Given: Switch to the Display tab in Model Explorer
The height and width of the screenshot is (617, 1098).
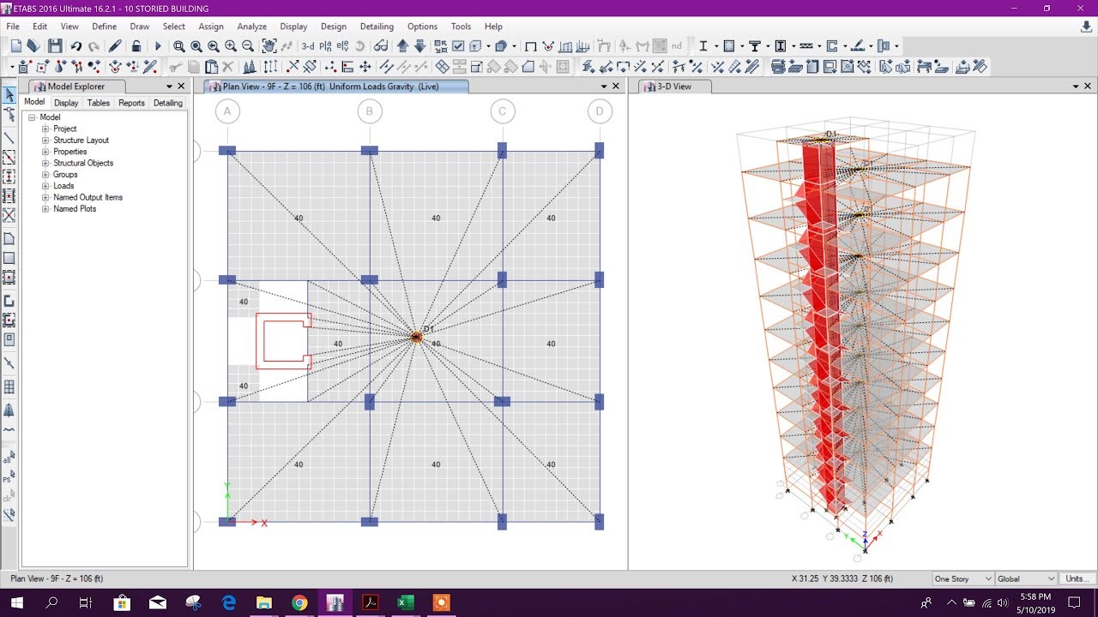Looking at the screenshot, I should pos(66,103).
